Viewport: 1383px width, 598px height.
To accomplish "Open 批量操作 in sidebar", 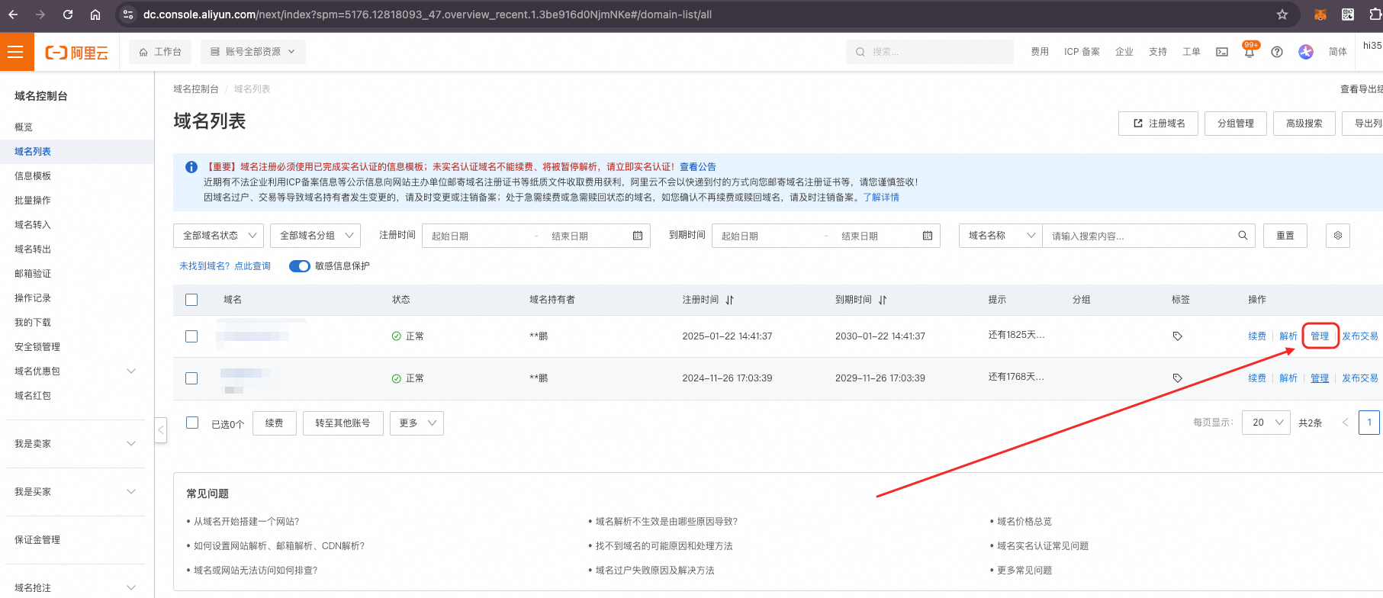I will coord(33,201).
